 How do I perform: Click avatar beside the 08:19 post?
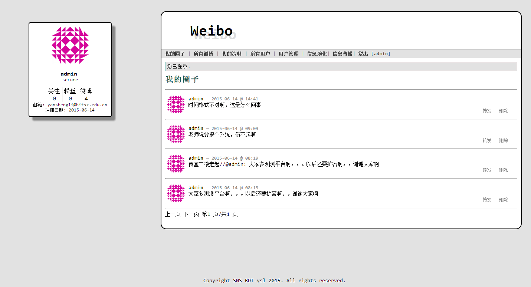(x=176, y=164)
